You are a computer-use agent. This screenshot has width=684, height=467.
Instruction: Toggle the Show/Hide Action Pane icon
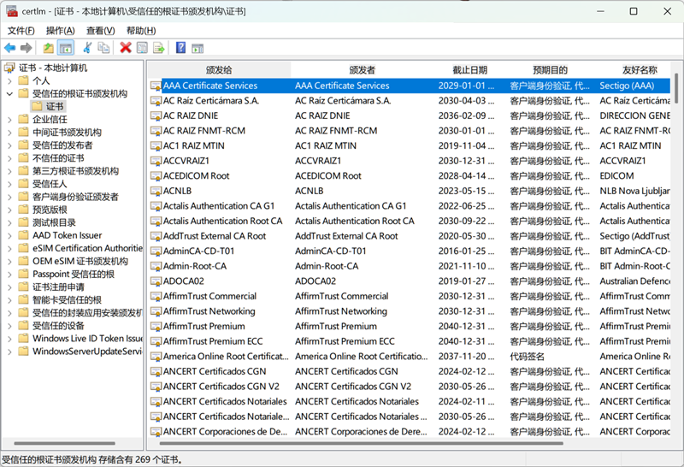click(x=198, y=48)
